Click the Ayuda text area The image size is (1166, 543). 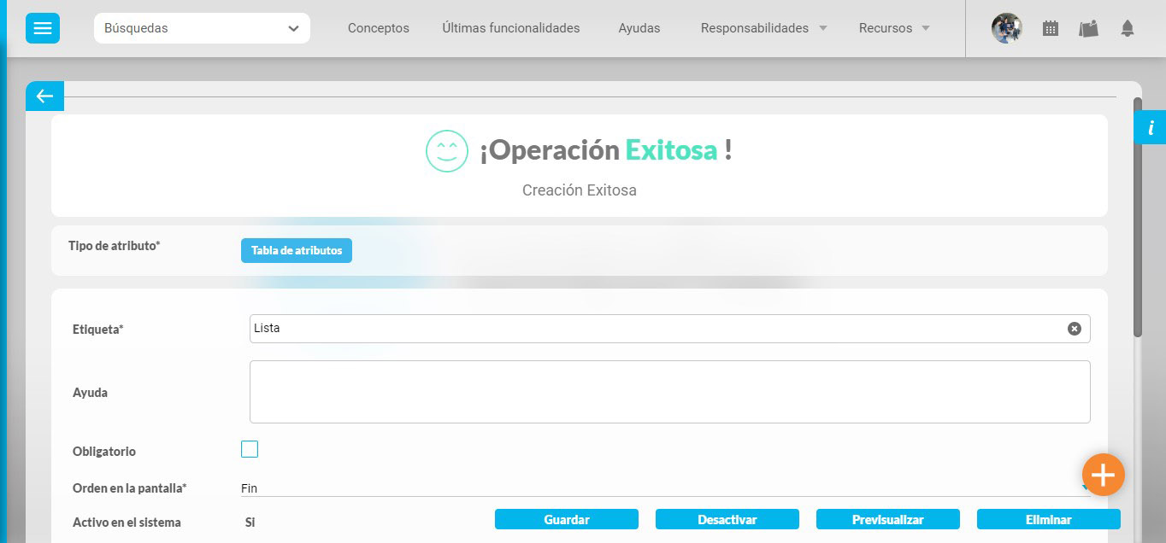669,392
